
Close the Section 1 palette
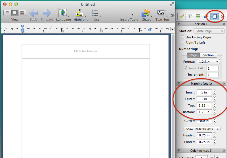[x=224, y=24]
